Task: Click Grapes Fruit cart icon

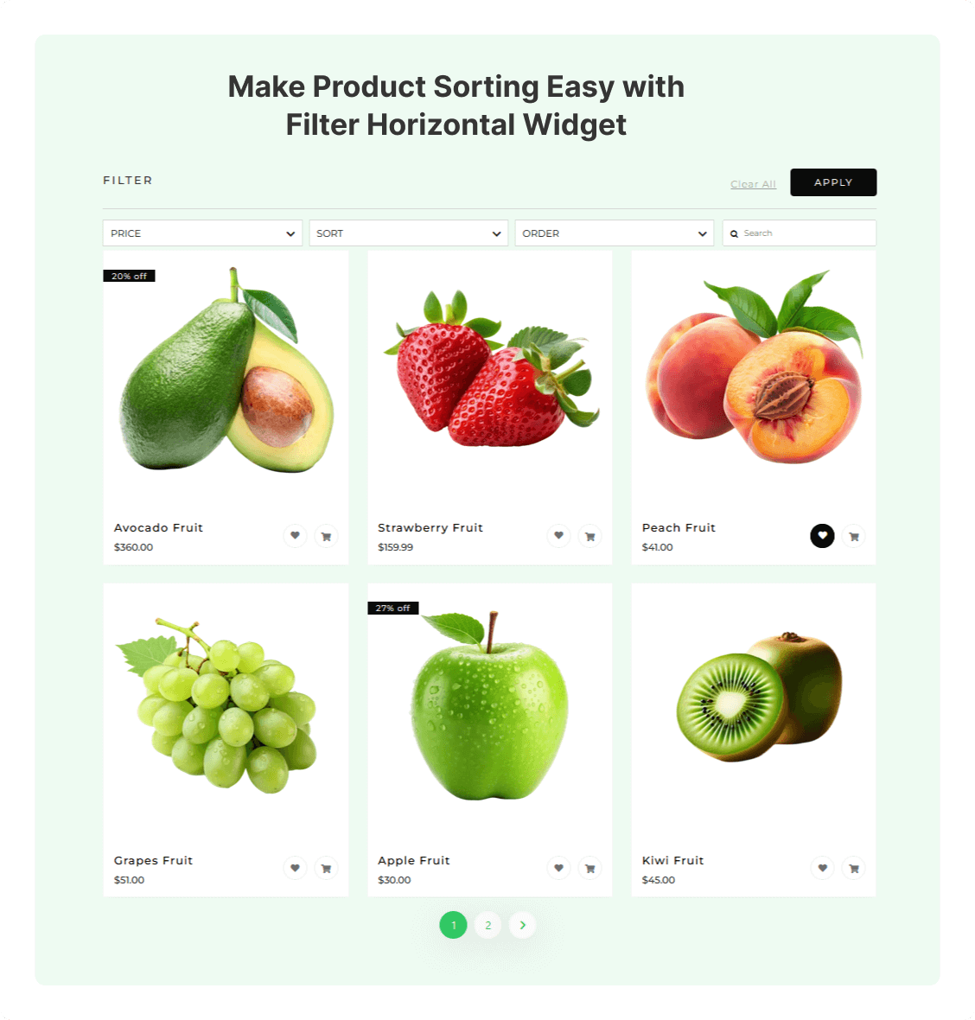Action: 326,869
